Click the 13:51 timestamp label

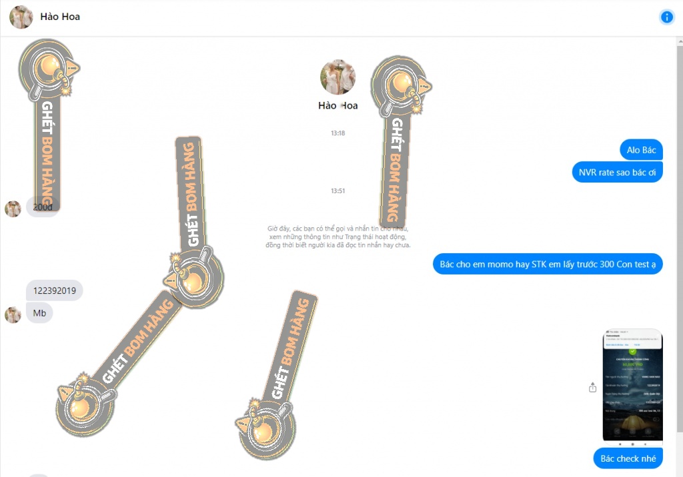337,191
